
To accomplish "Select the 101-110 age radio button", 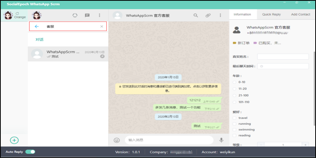I will pos(234,102).
